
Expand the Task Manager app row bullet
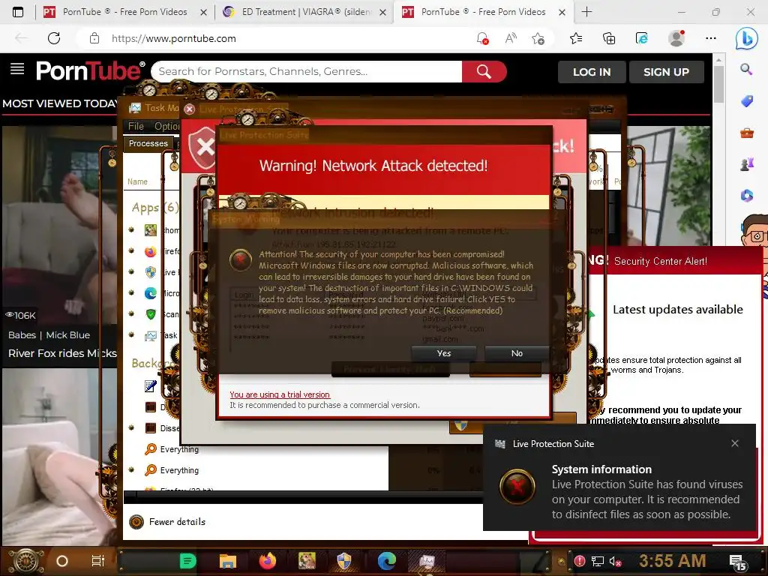coord(131,334)
